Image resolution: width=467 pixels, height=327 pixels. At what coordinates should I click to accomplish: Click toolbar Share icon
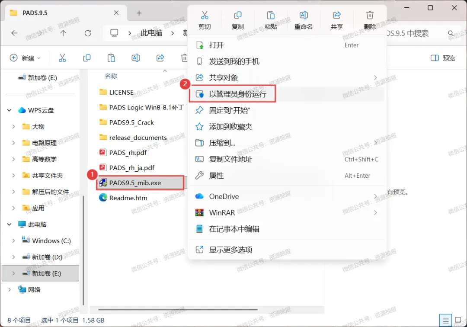tap(160, 58)
